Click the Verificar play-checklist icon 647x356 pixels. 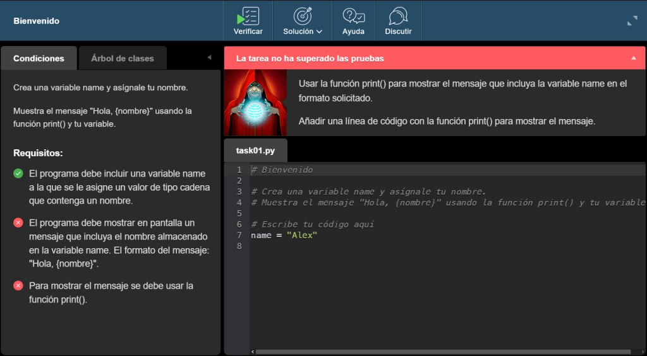click(248, 16)
